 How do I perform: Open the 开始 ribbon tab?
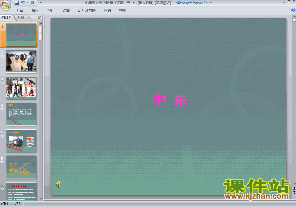(20, 10)
